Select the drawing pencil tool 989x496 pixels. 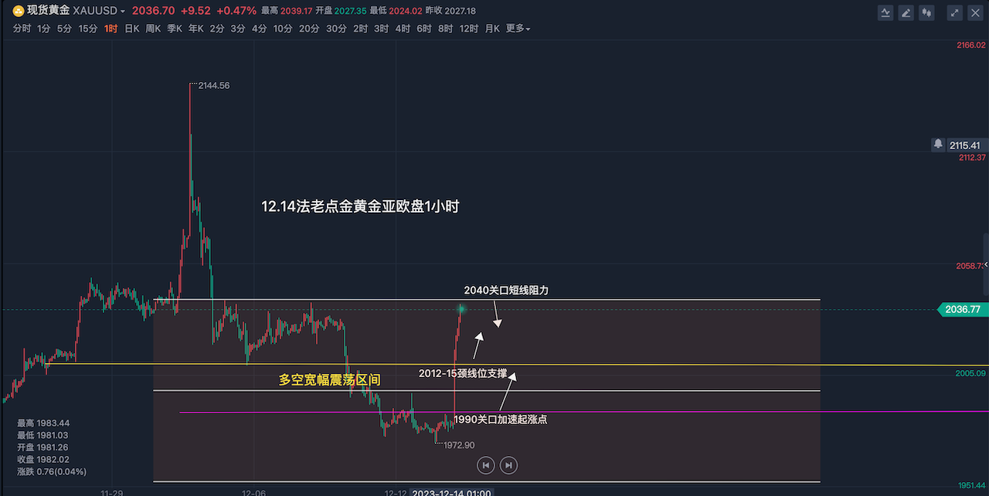[906, 12]
